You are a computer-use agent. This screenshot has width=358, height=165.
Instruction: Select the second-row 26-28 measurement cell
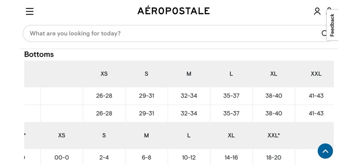(x=104, y=113)
